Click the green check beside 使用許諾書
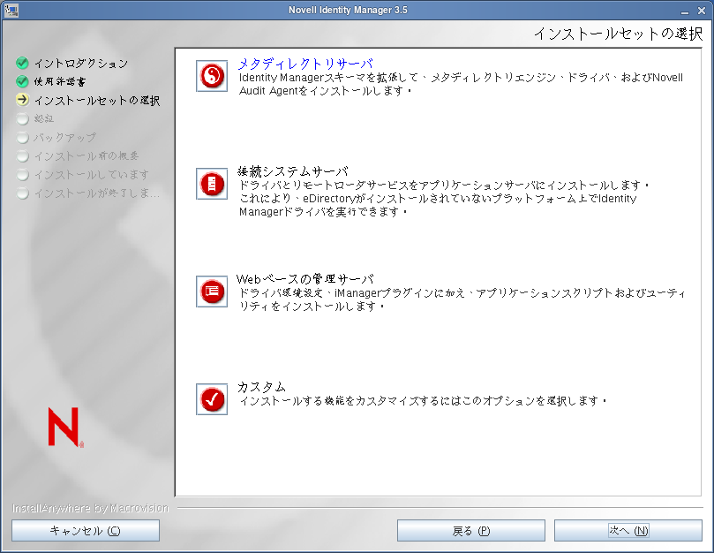 pyautogui.click(x=22, y=81)
